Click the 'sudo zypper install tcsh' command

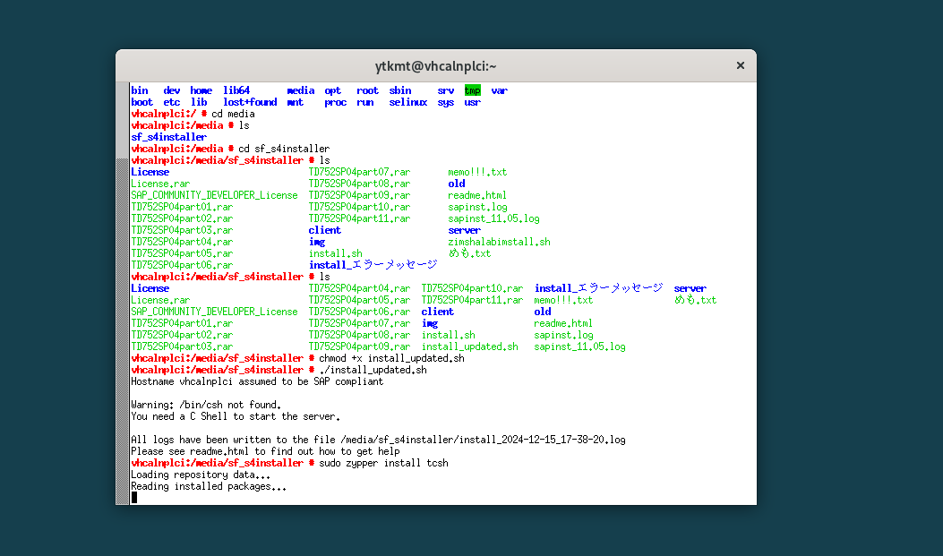pos(383,463)
